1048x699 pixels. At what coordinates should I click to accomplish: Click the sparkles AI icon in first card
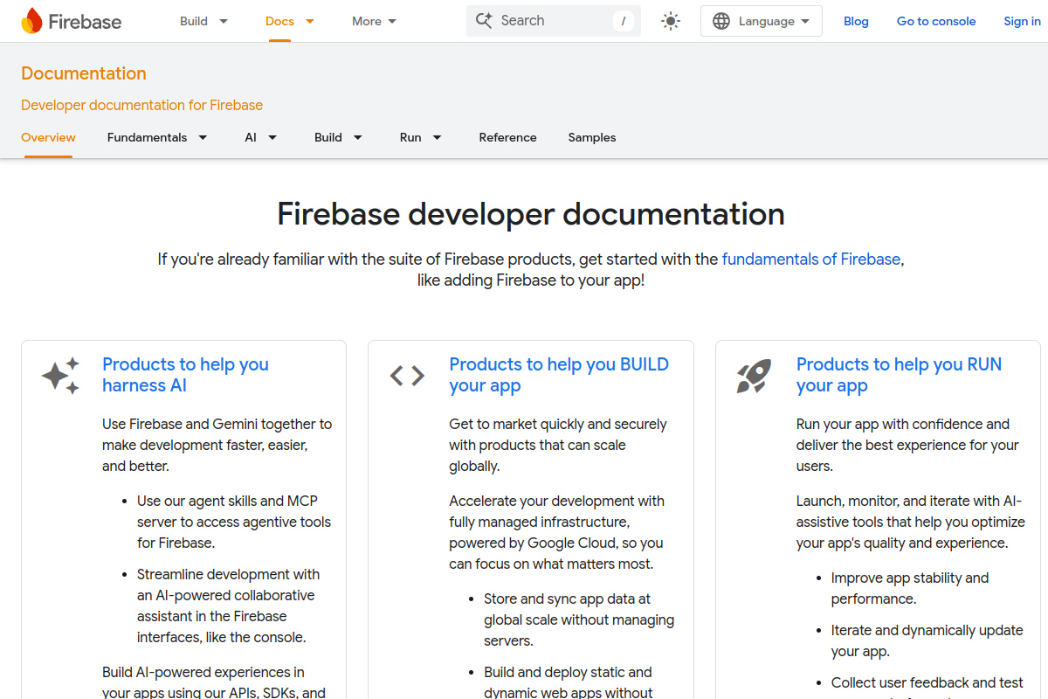coord(60,376)
